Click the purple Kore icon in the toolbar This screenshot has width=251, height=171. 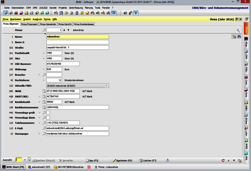(21, 13)
